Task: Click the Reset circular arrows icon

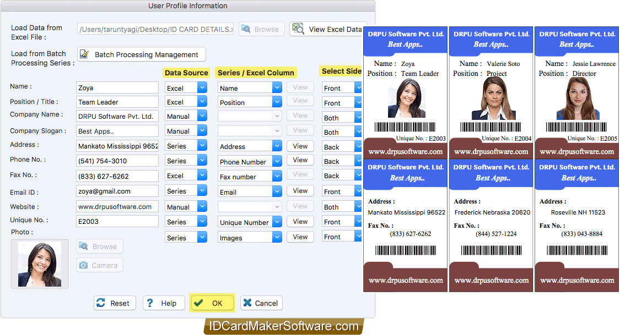Action: tap(101, 303)
